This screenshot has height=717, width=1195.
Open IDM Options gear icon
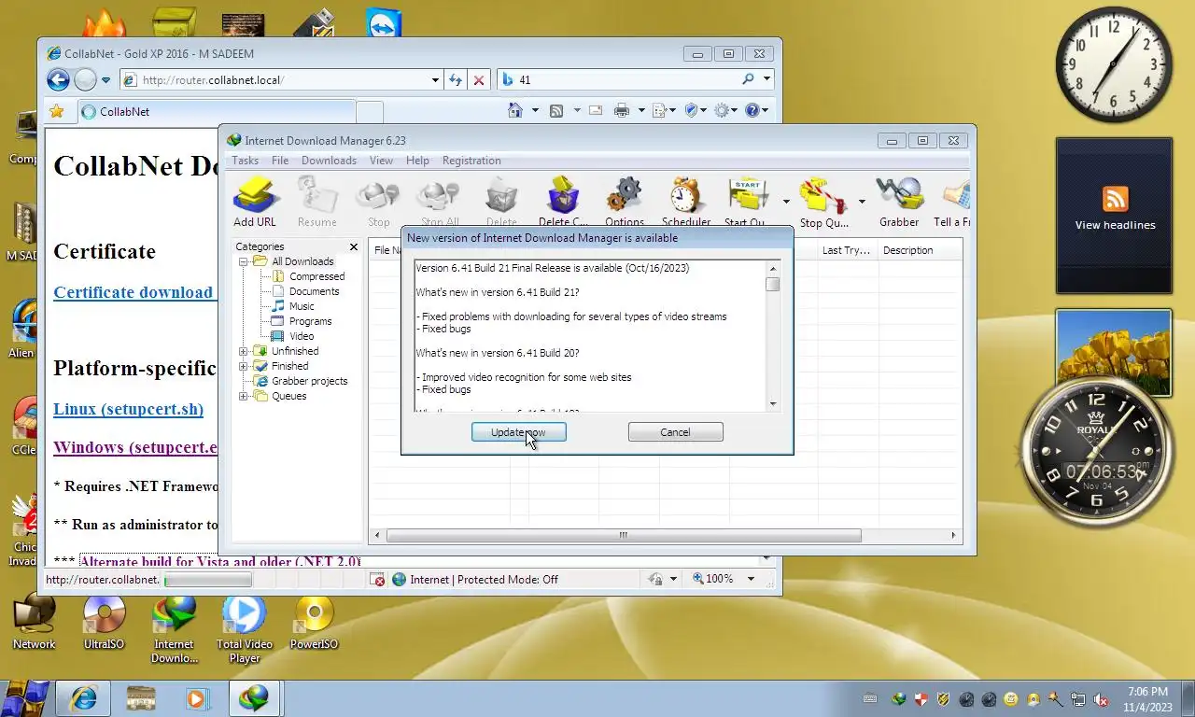coord(624,194)
